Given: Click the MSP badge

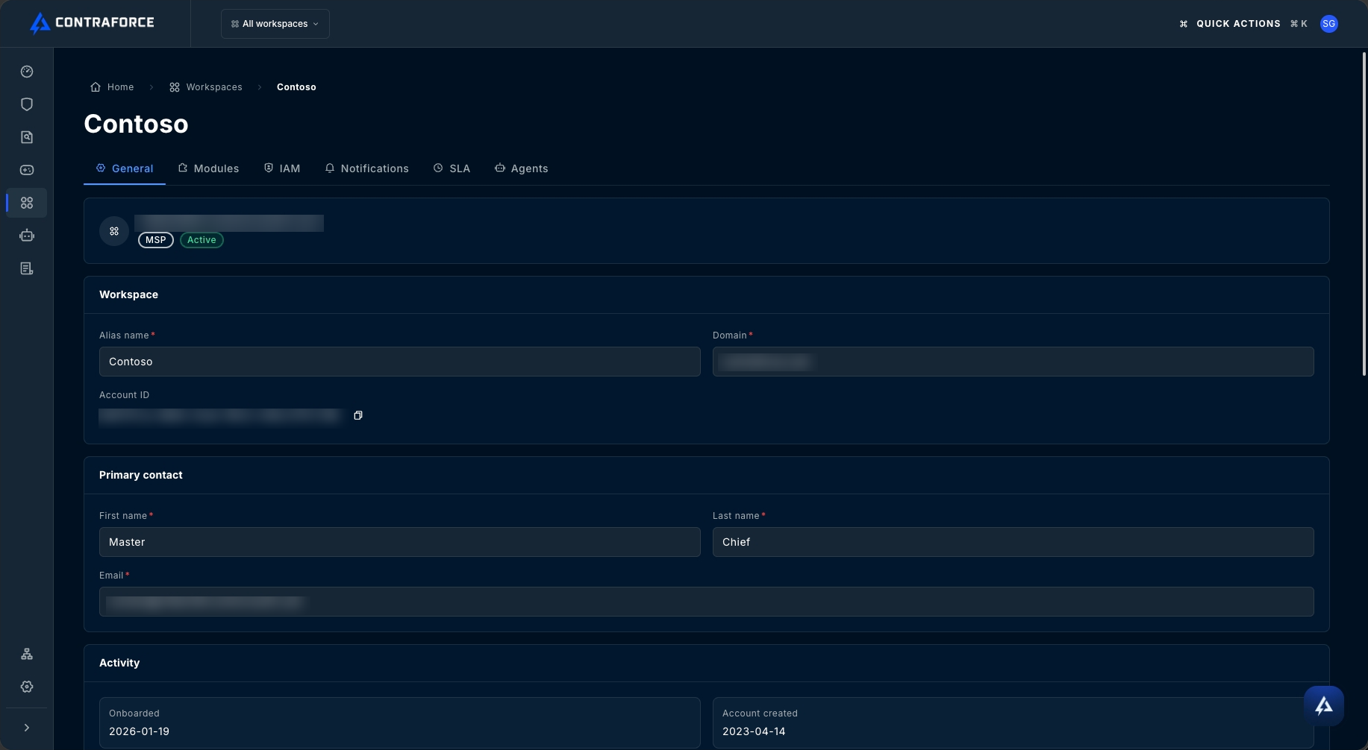Looking at the screenshot, I should (156, 240).
